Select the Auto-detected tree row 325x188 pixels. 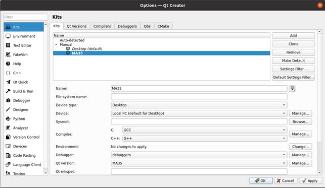pos(161,40)
